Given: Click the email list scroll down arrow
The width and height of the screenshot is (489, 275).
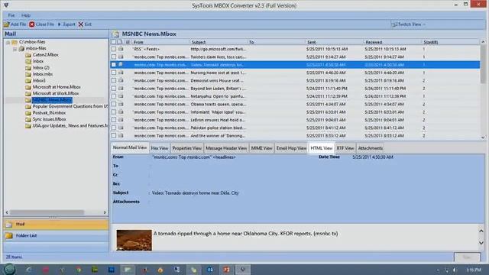Looking at the screenshot, I should pos(483,137).
